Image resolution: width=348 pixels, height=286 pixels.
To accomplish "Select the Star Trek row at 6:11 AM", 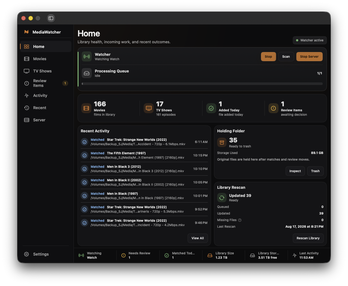I will [x=144, y=142].
